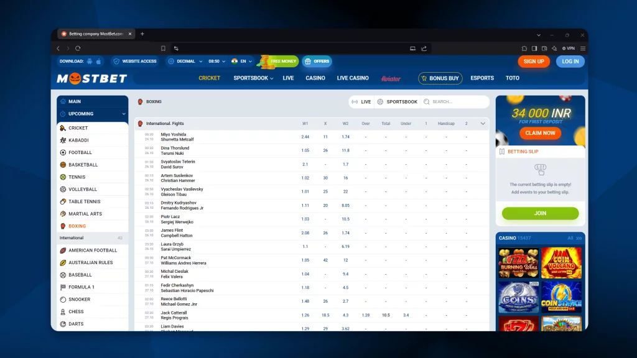Click the Free Money button
This screenshot has width=637, height=358.
tap(279, 62)
